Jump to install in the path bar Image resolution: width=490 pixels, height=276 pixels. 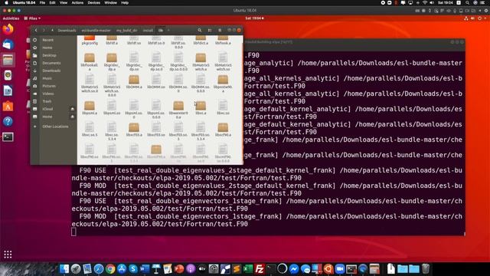pos(148,31)
